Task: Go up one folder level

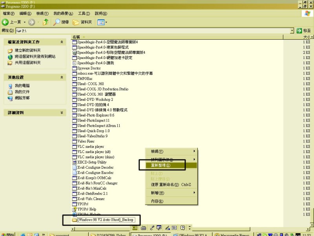Action: click(46, 22)
